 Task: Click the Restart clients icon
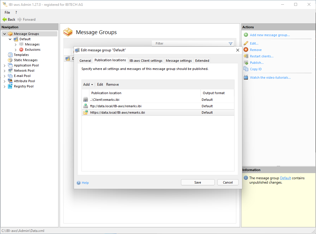pos(246,56)
